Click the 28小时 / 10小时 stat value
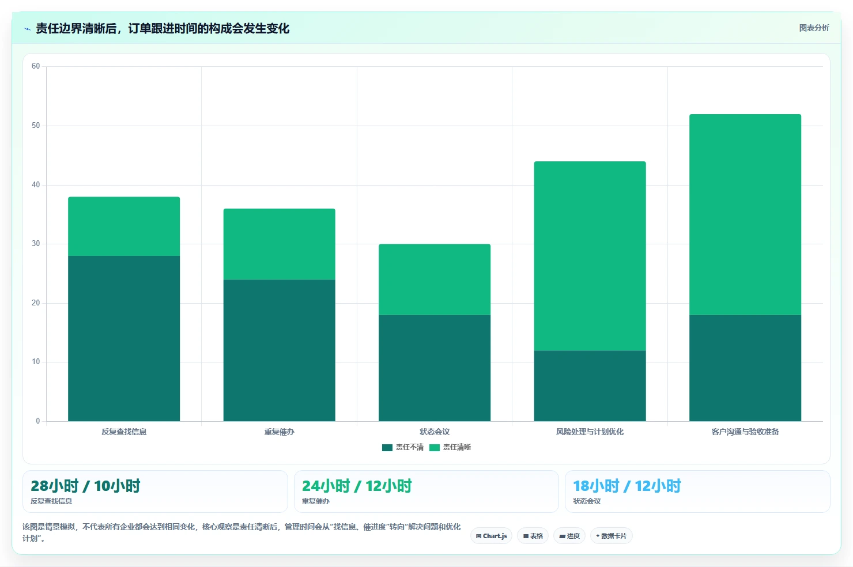Screen dimensions: 853x567 [85, 486]
